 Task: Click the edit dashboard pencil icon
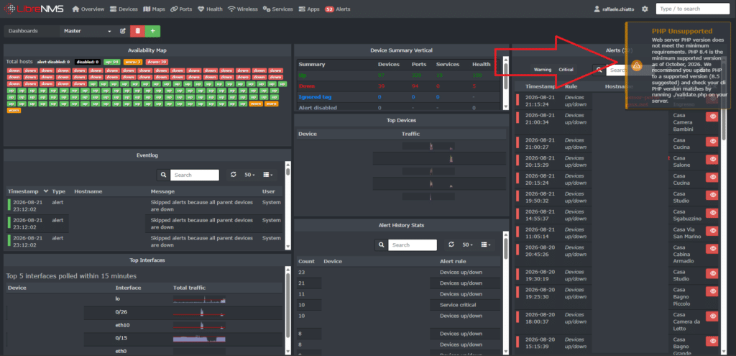(122, 31)
